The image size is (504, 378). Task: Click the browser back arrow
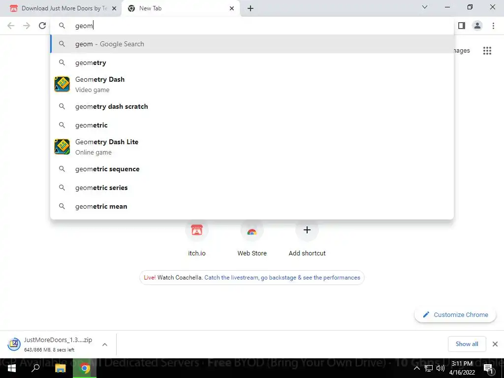[11, 26]
